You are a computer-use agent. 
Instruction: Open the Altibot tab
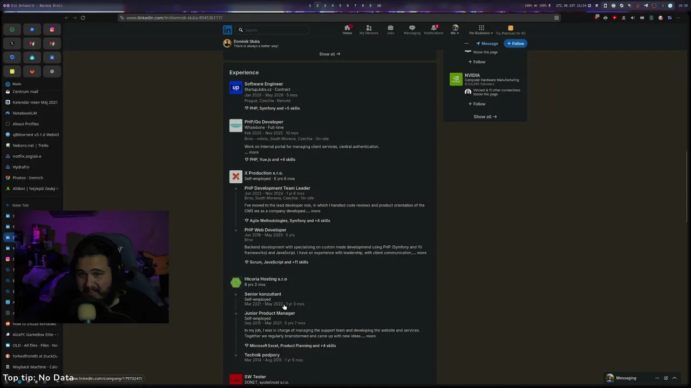(31, 189)
